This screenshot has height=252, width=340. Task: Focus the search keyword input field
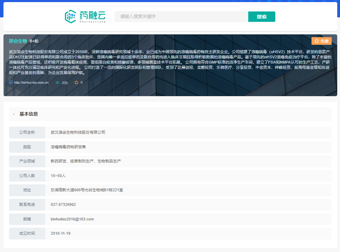(181, 17)
